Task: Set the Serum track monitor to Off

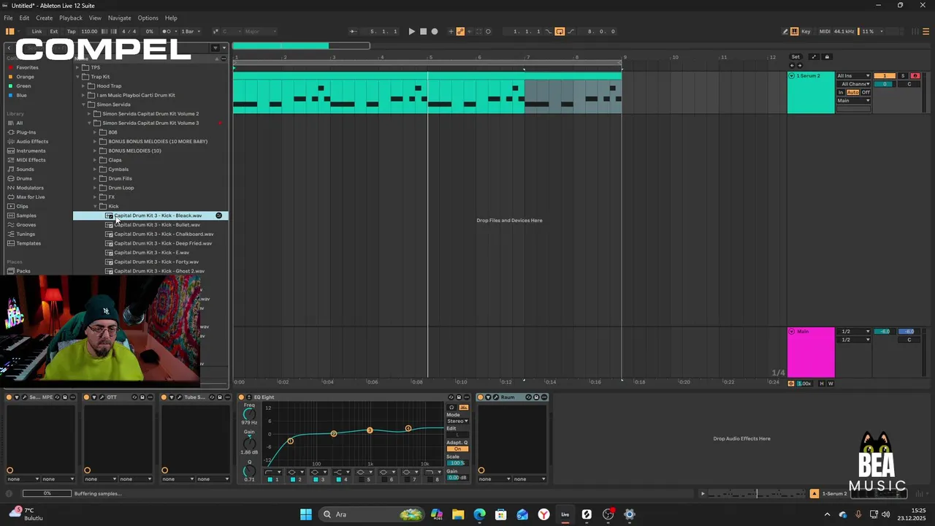Action: [866, 93]
